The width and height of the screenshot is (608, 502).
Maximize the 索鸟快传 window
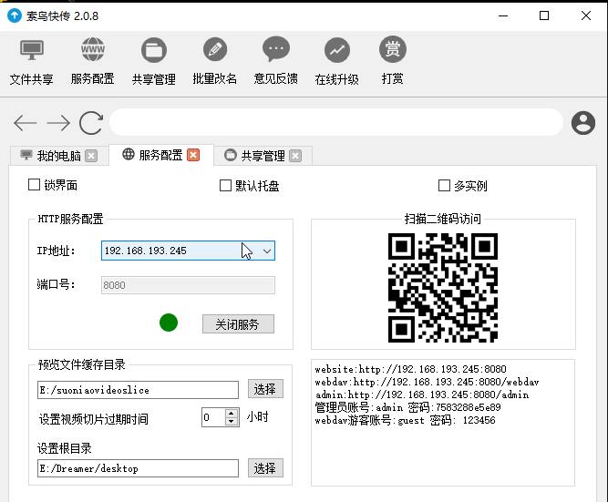544,15
